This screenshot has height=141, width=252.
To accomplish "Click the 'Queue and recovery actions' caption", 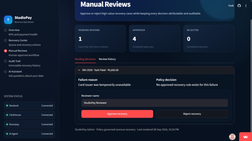I will click(25, 45).
